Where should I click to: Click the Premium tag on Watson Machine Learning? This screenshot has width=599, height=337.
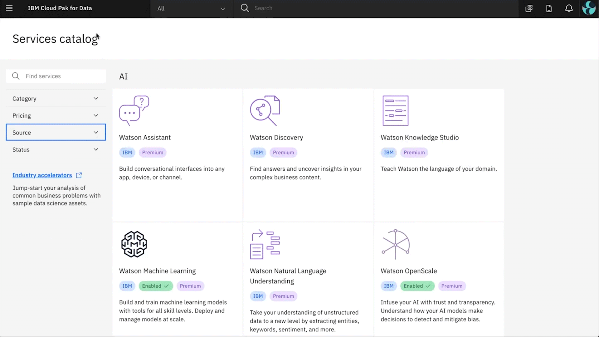click(190, 286)
